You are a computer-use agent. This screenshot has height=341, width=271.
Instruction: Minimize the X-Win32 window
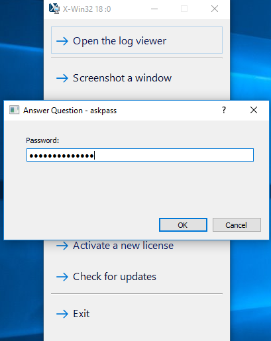154,9
